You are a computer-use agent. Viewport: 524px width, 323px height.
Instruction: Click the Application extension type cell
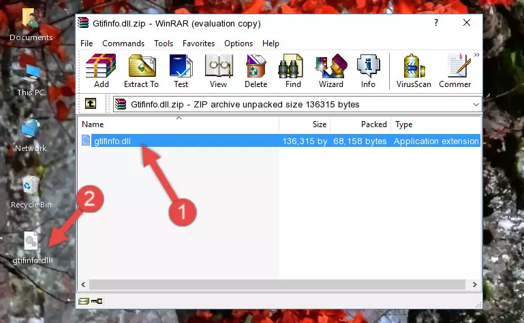[x=436, y=141]
